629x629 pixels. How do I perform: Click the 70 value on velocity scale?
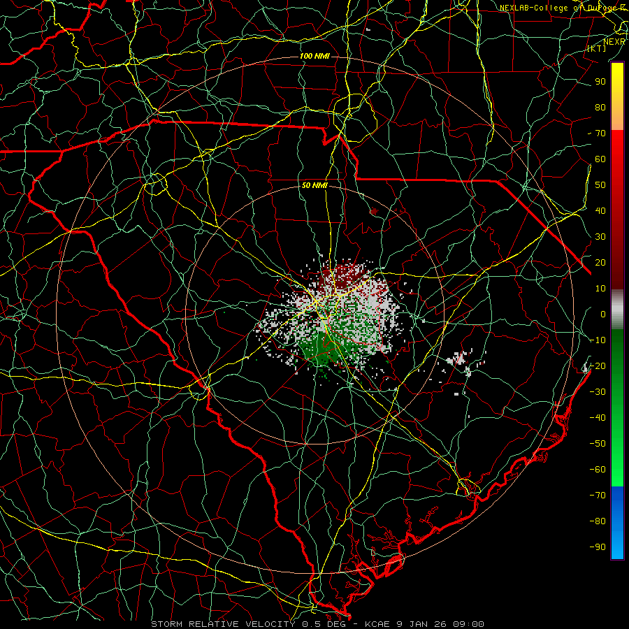[x=600, y=133]
